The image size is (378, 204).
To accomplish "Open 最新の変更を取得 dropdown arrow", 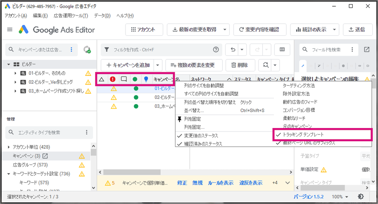I will point(225,29).
